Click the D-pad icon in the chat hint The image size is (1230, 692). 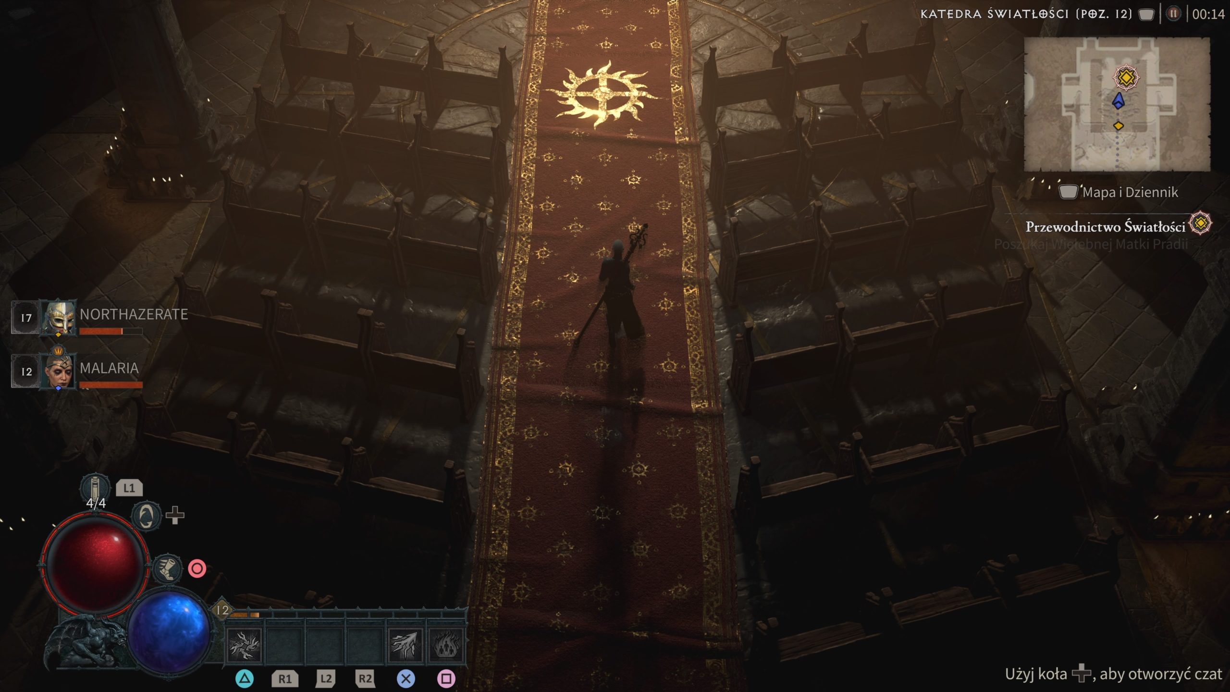pyautogui.click(x=1082, y=673)
